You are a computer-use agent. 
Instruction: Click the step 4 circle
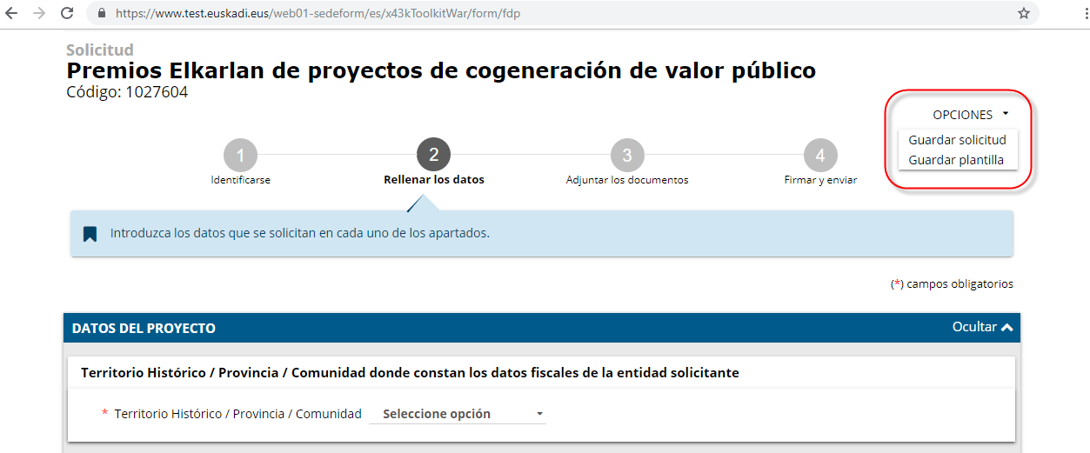click(819, 156)
